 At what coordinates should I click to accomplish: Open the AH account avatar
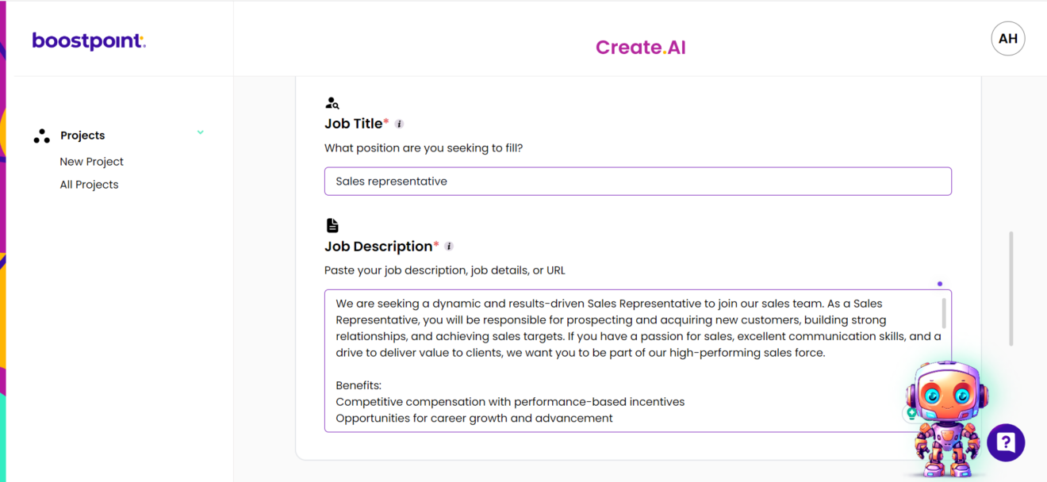pos(1007,38)
